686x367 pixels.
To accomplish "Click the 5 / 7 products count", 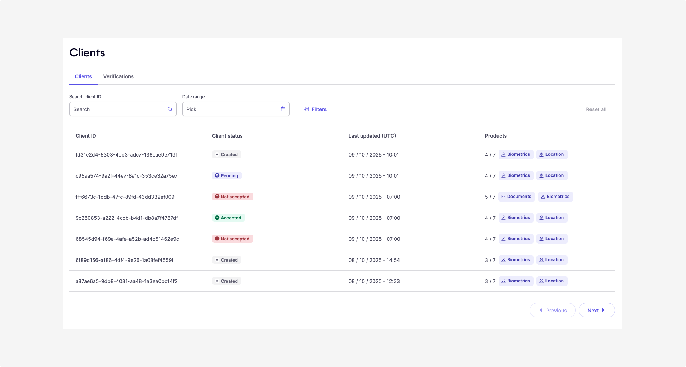I will (490, 197).
